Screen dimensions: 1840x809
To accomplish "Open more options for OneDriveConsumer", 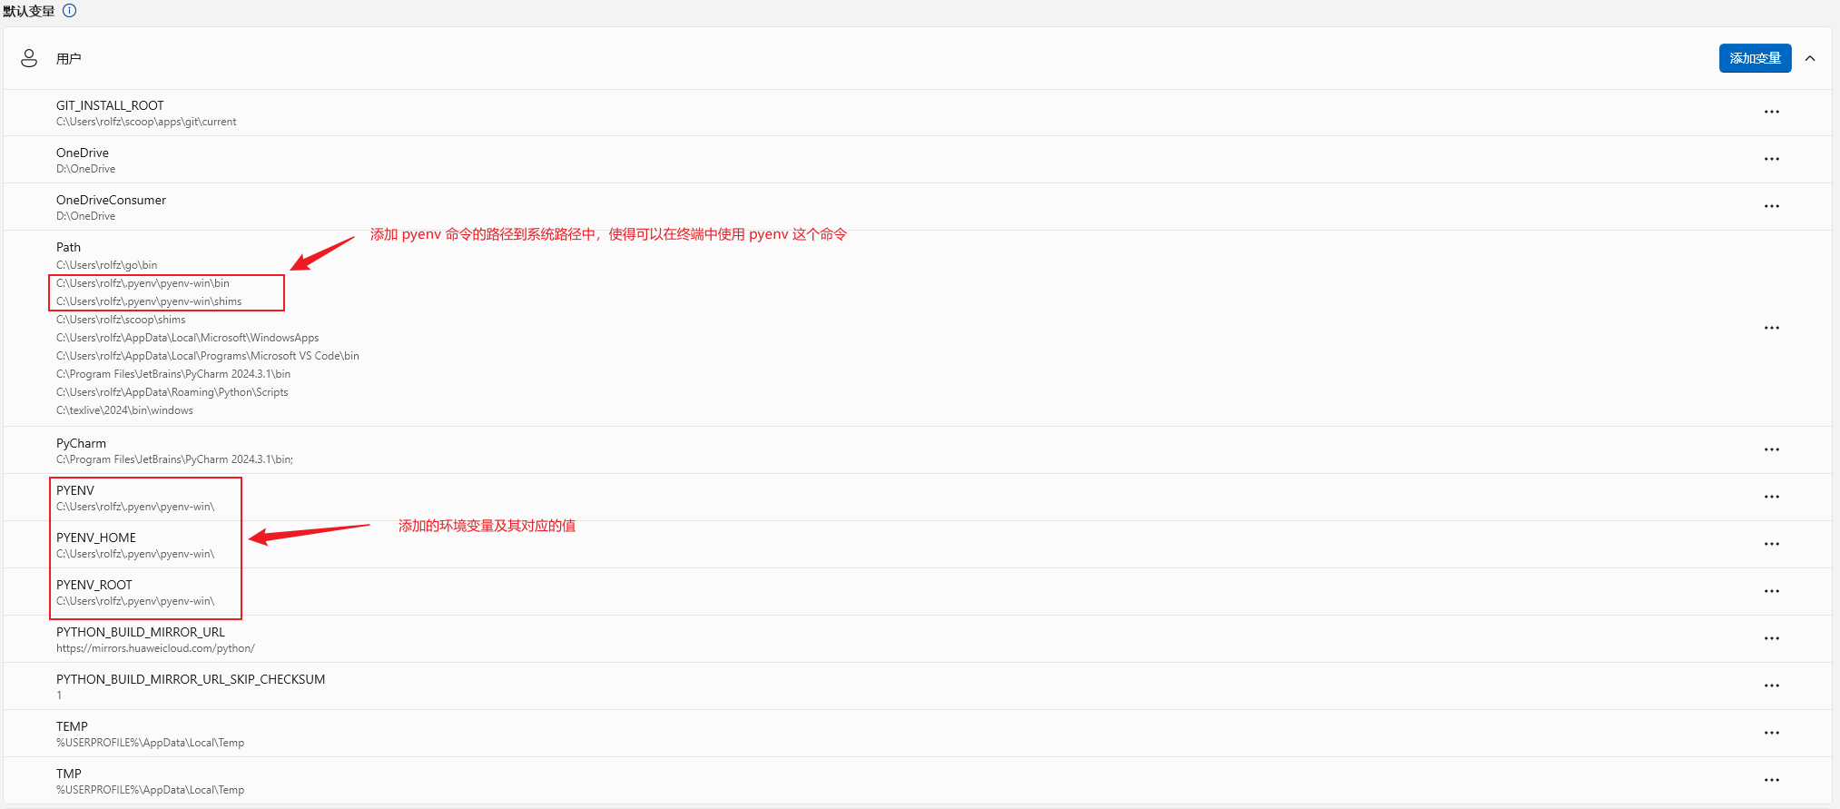I will pos(1771,206).
